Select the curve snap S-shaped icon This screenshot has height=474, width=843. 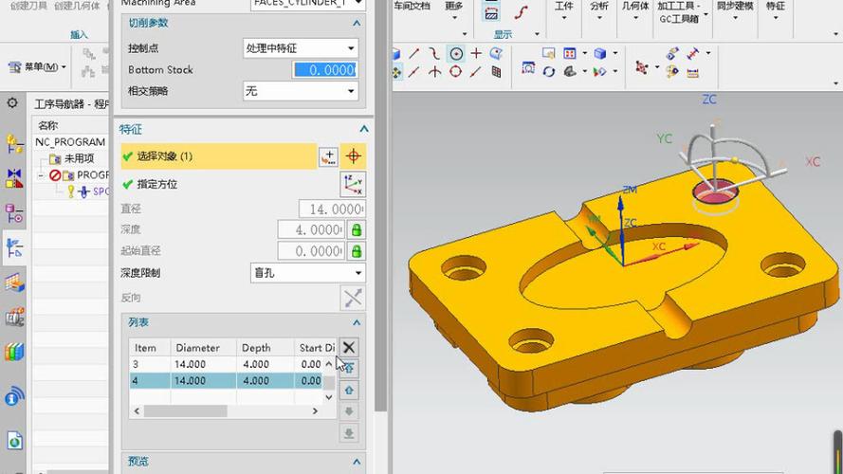click(x=434, y=53)
